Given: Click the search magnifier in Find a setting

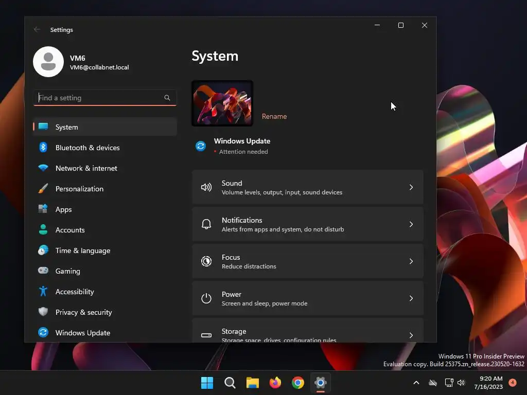Looking at the screenshot, I should 167,98.
